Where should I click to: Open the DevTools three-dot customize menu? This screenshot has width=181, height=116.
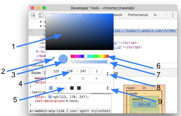coord(173,15)
